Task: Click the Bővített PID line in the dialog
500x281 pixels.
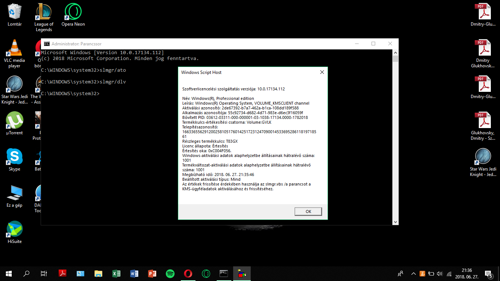Action: 245,117
